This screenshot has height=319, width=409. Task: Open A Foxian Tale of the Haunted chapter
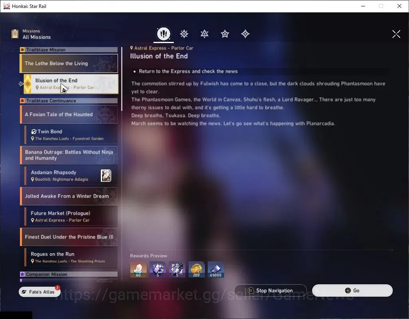69,114
